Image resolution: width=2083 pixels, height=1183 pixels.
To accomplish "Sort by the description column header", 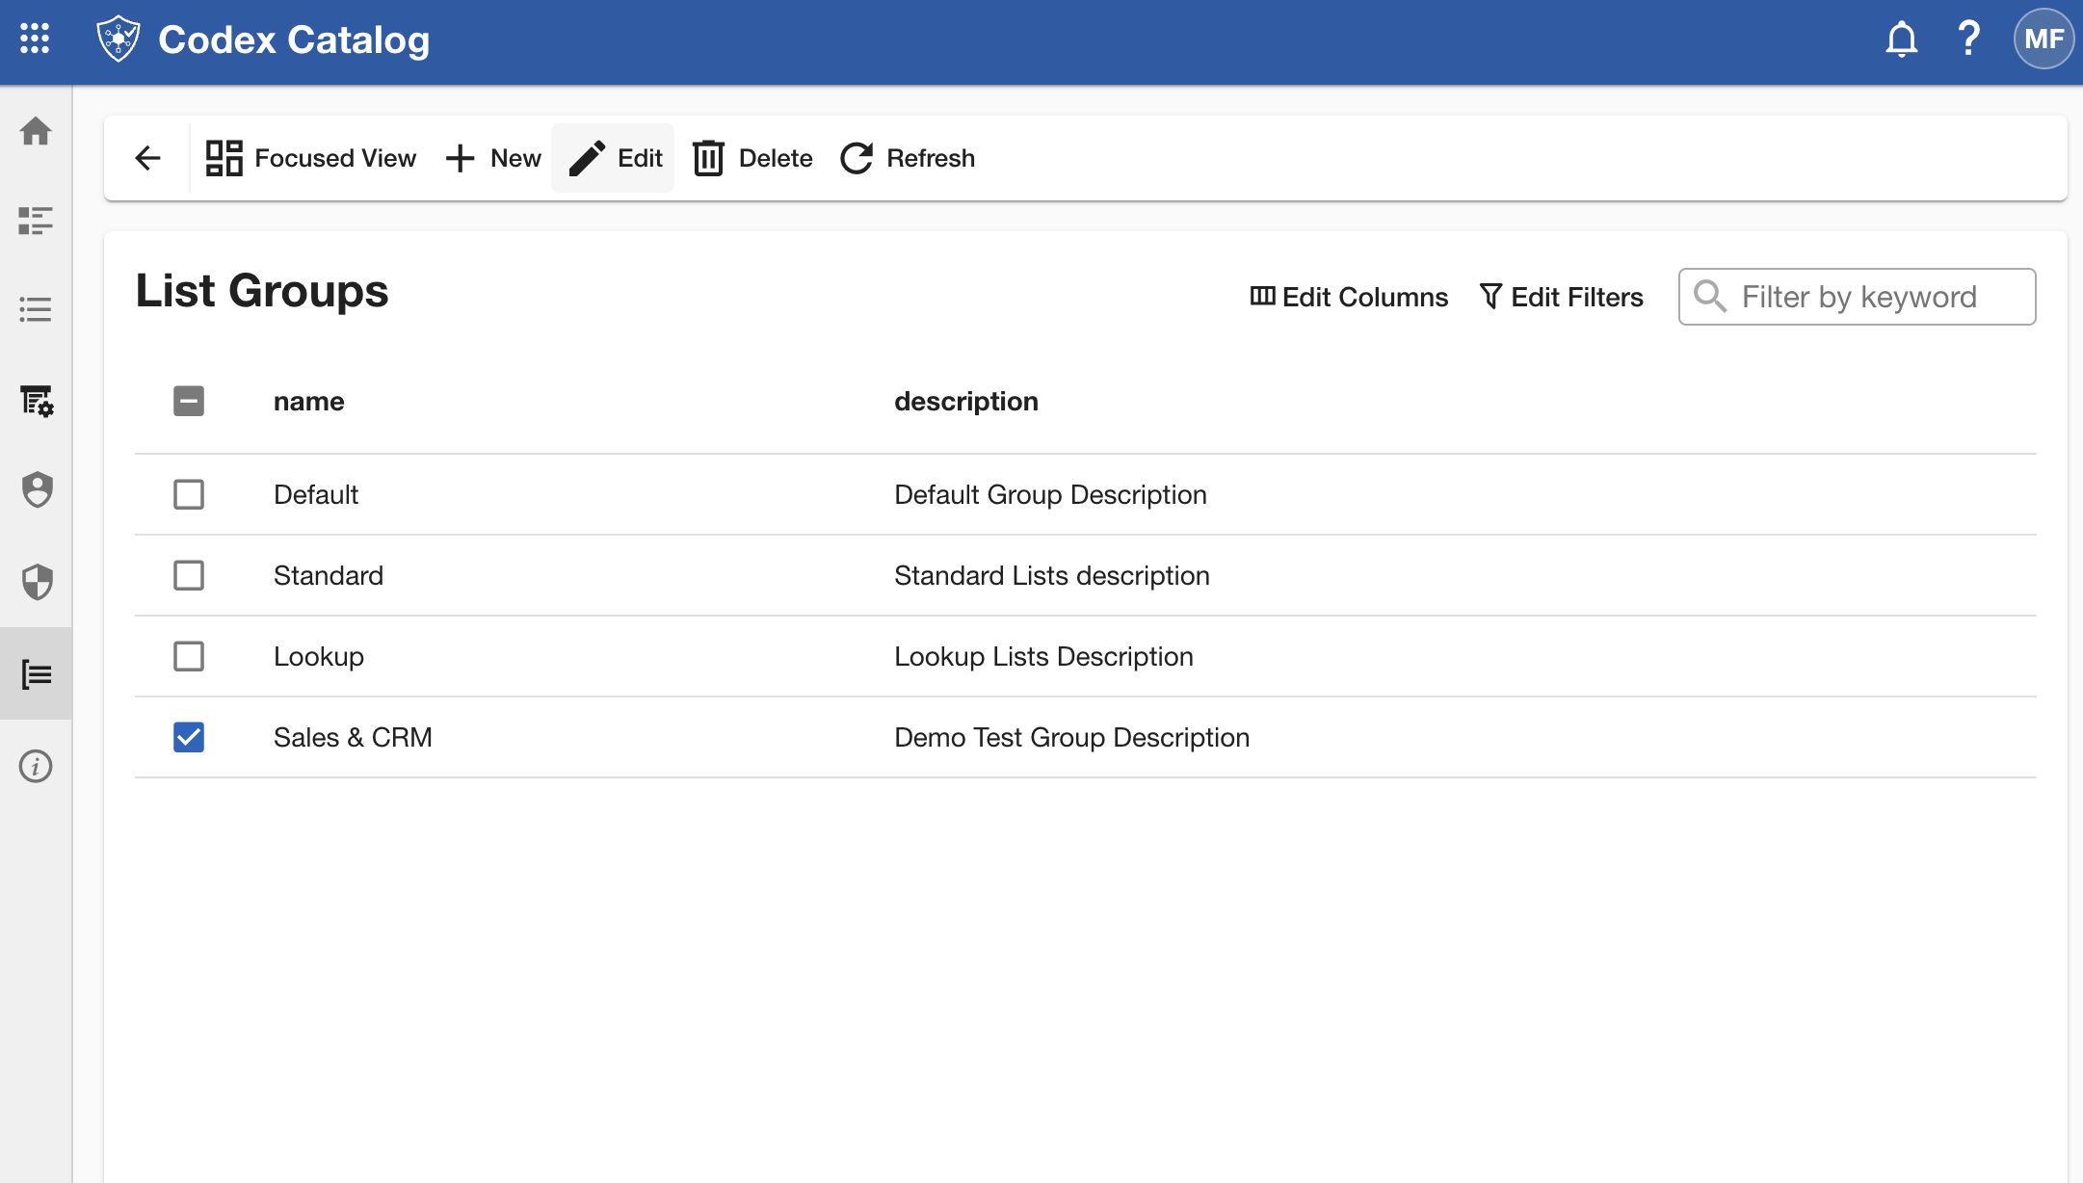I will point(966,401).
